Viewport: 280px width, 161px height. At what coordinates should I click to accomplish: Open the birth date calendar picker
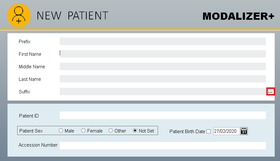(244, 131)
